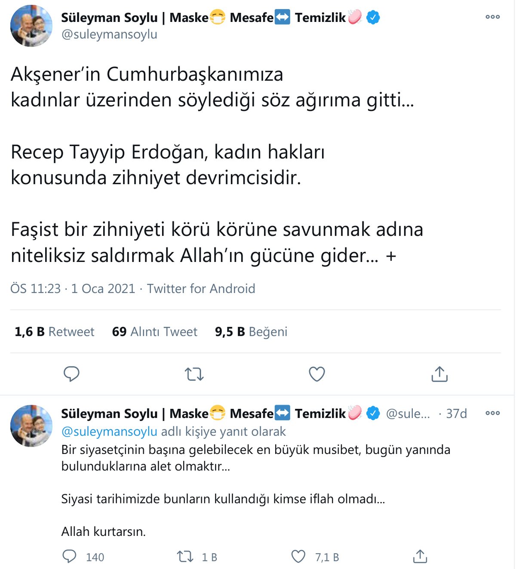
Task: View the 9,5 B Beğeni list
Action: click(251, 332)
